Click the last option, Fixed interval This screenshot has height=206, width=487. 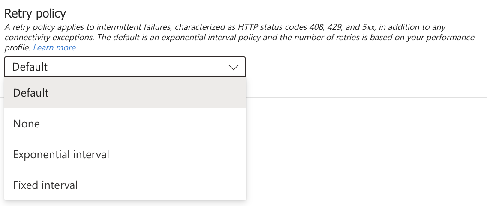click(45, 185)
